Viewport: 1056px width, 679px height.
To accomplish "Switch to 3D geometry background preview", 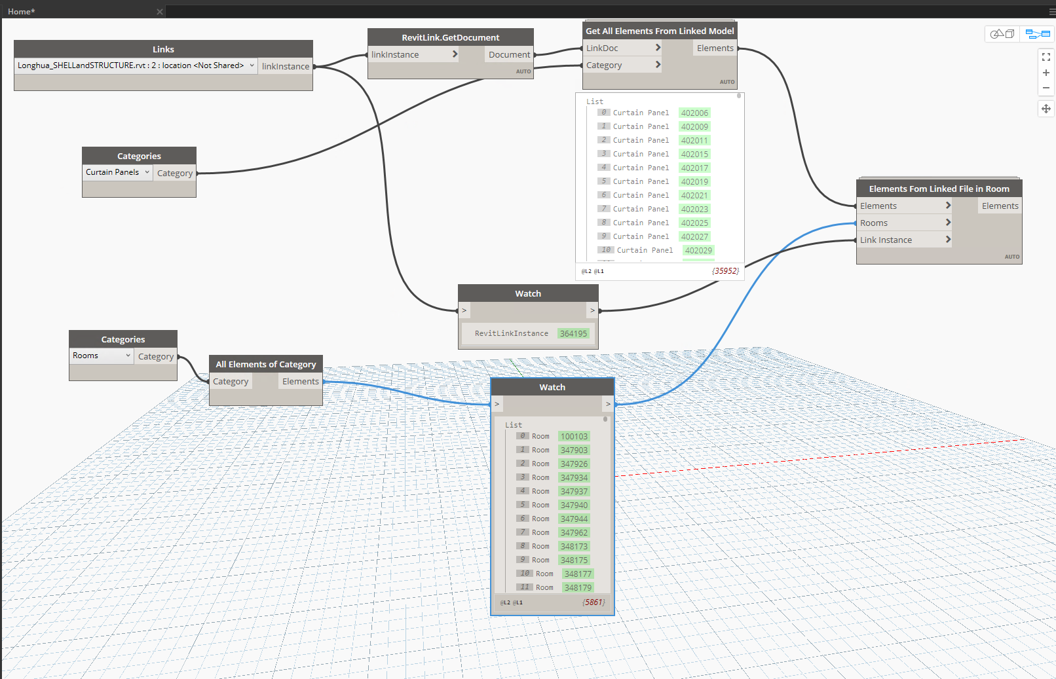I will point(1002,34).
